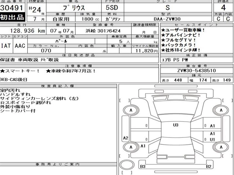Screen dimensions: 234x175
Task: Select the displacement 1800 cc
Action: [x=90, y=19]
